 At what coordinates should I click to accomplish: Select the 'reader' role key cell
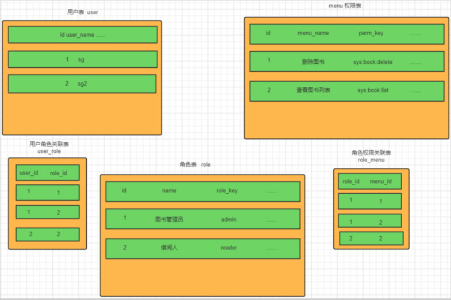229,248
